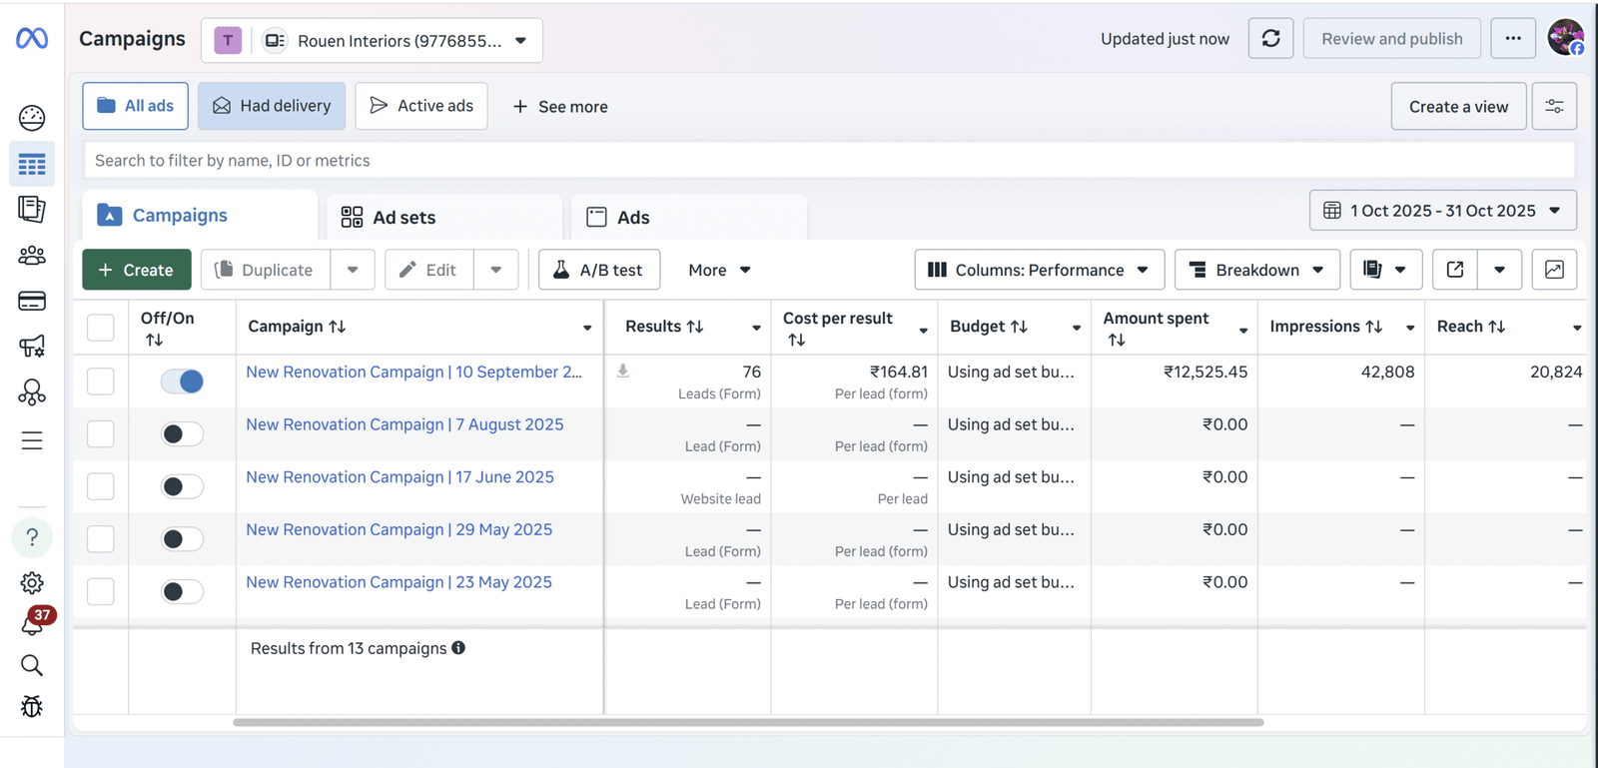The height and width of the screenshot is (768, 1598).
Task: Open the notifications bell icon
Action: [x=32, y=624]
